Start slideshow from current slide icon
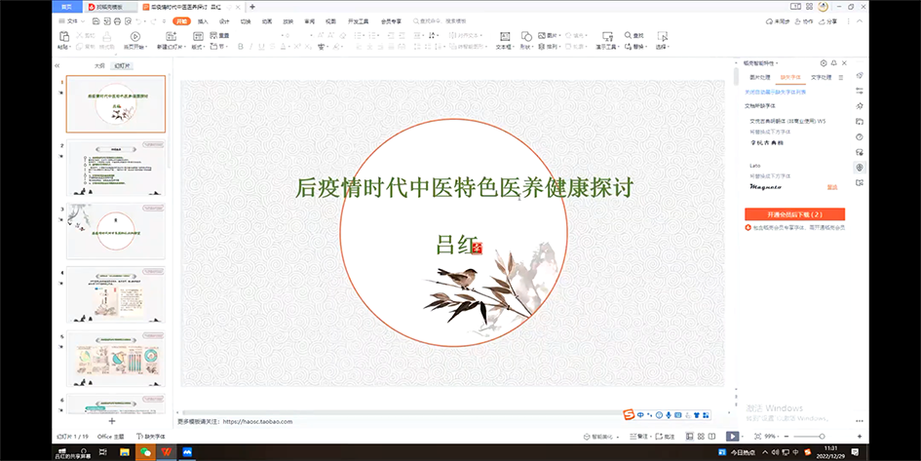This screenshot has width=921, height=461. (134, 37)
